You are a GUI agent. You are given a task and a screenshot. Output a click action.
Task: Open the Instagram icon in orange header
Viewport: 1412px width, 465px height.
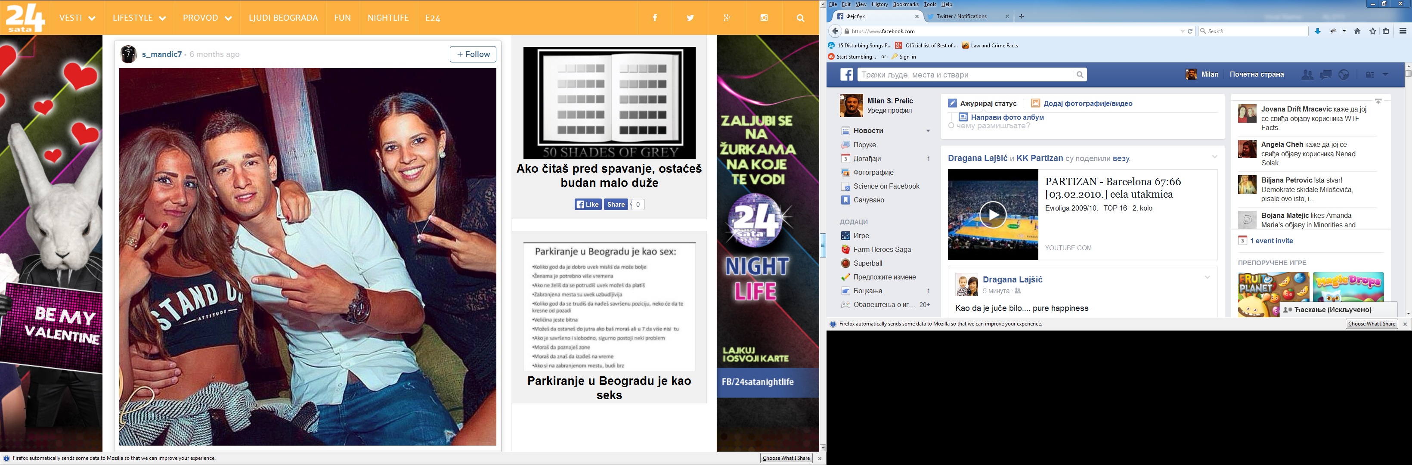click(764, 18)
